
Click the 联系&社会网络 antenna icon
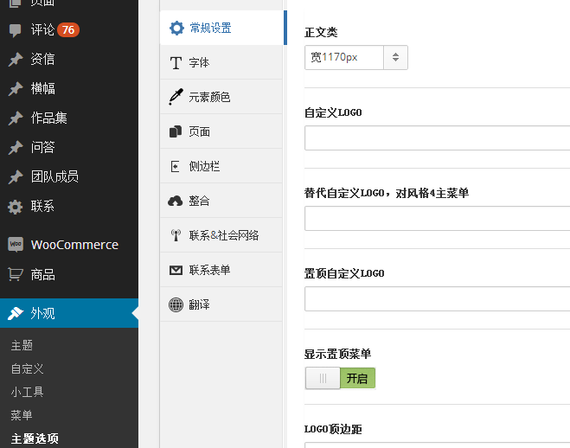click(x=176, y=235)
